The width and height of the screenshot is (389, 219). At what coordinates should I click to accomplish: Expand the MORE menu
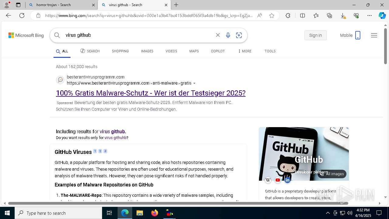coord(245,51)
